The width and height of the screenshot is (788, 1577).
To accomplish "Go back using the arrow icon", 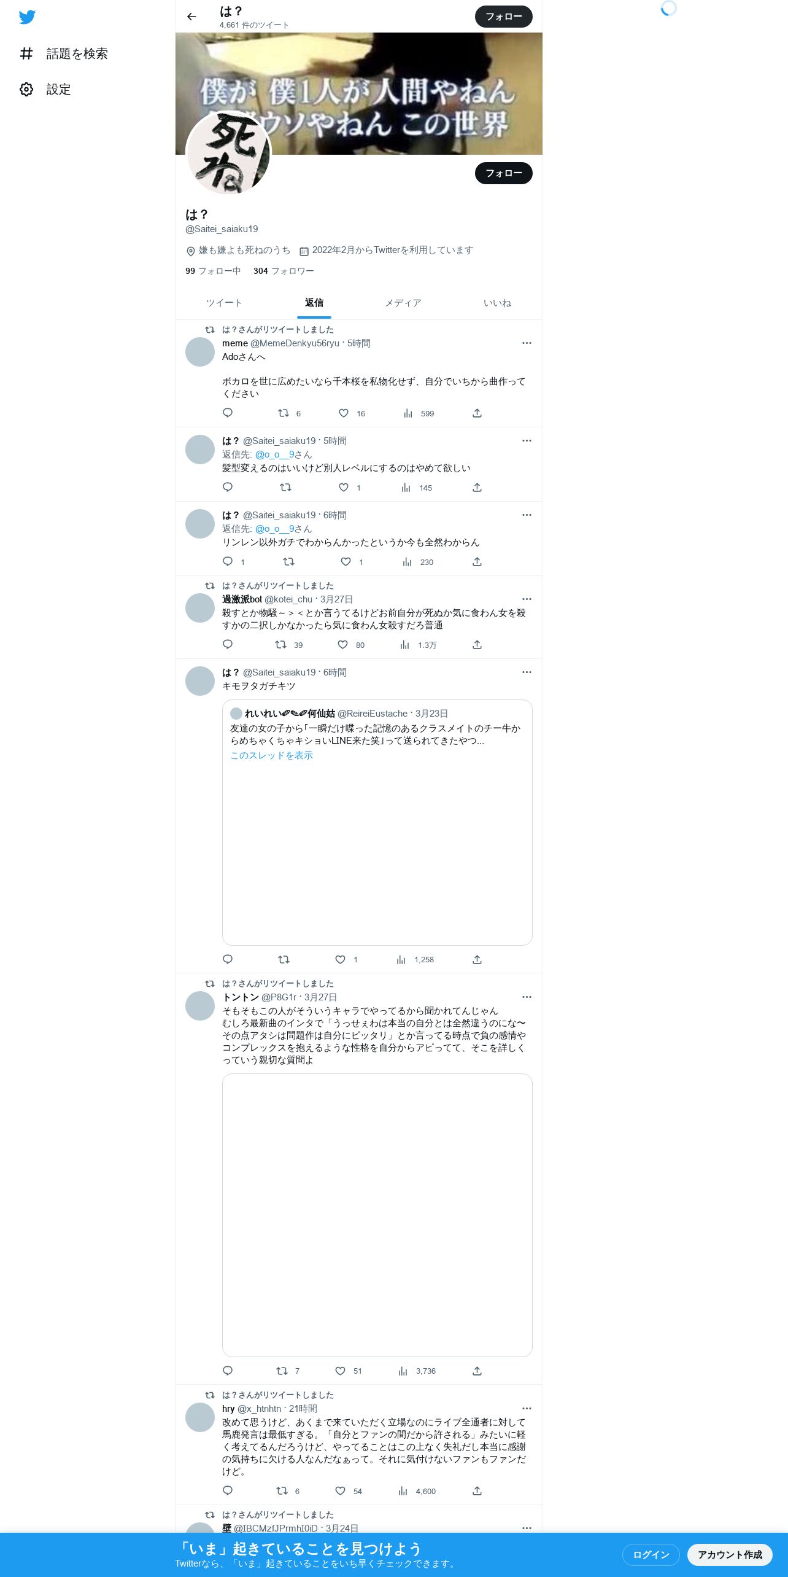I will pyautogui.click(x=191, y=17).
